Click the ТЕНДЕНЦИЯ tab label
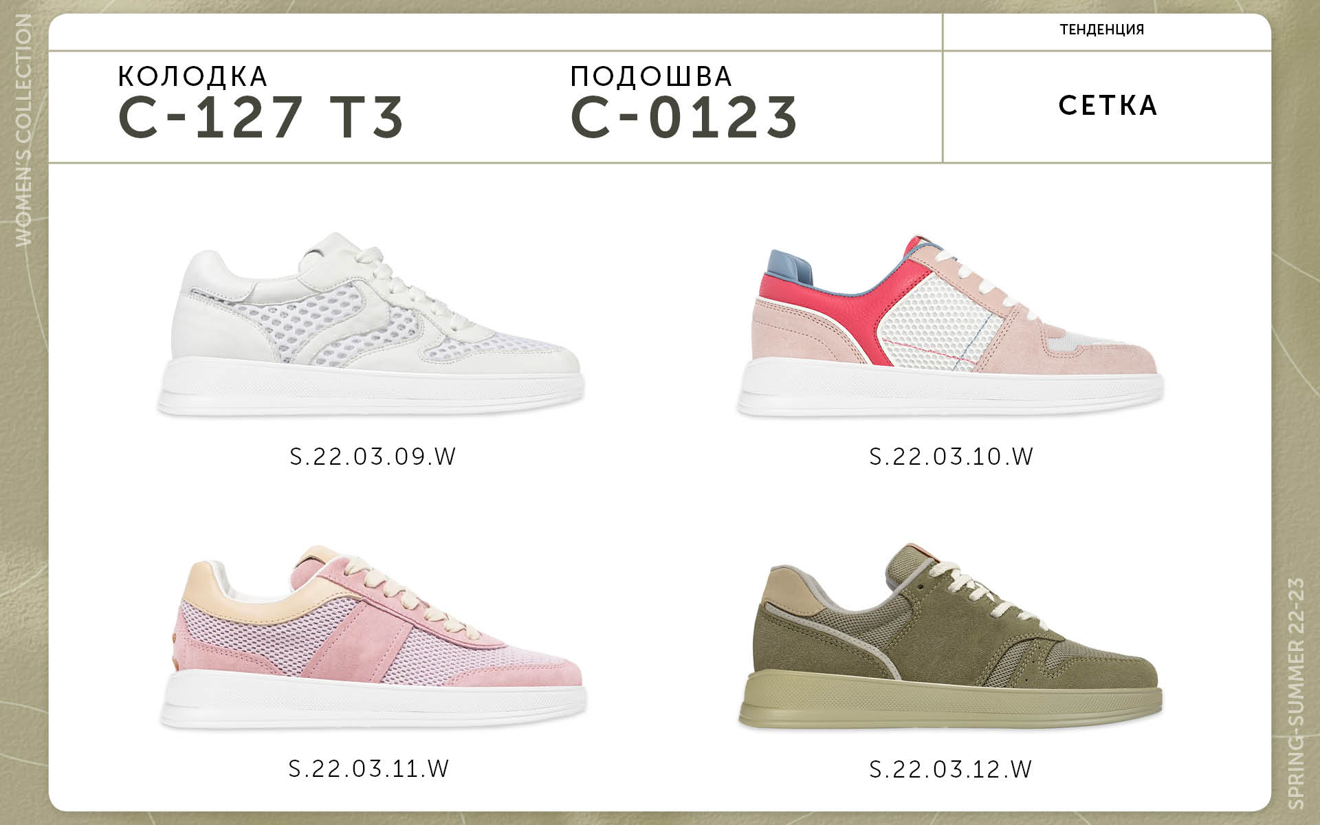 pyautogui.click(x=1102, y=30)
